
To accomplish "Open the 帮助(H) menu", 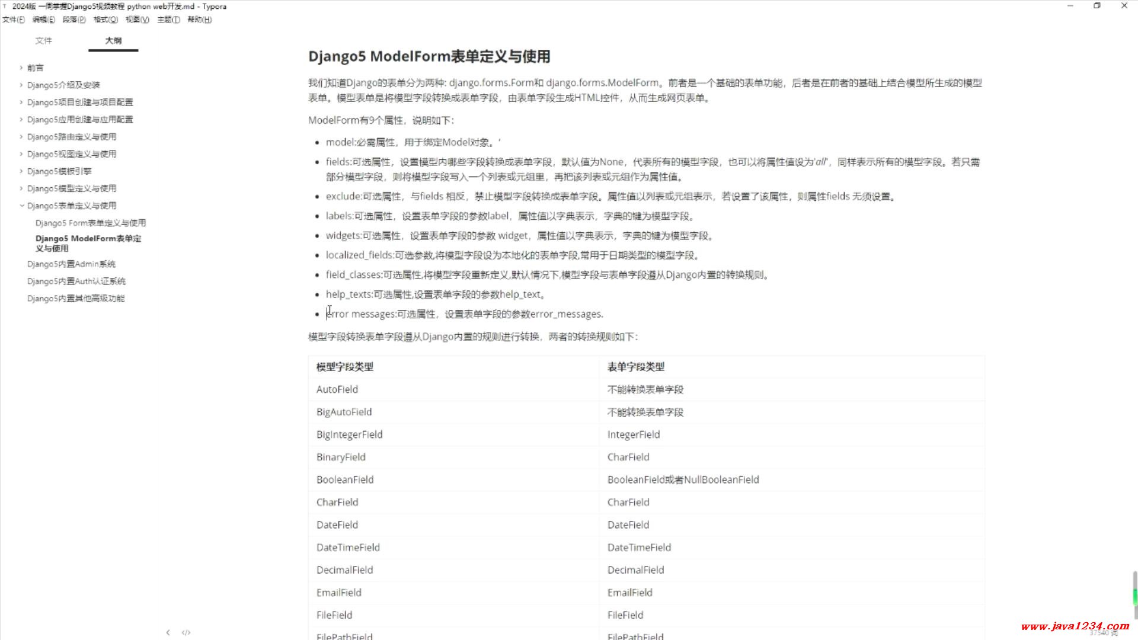I will (199, 20).
